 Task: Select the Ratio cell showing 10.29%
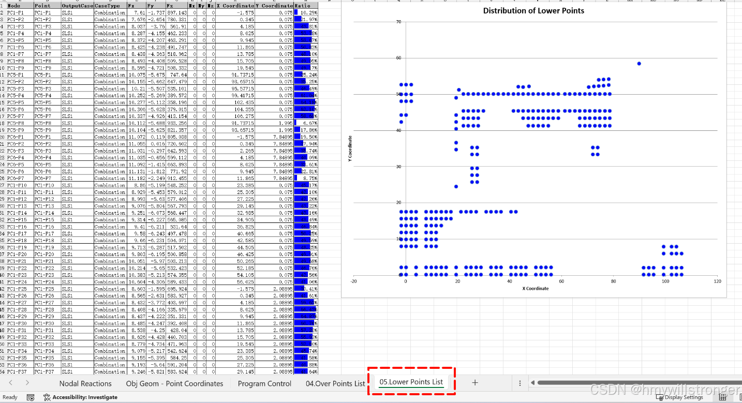pos(306,12)
